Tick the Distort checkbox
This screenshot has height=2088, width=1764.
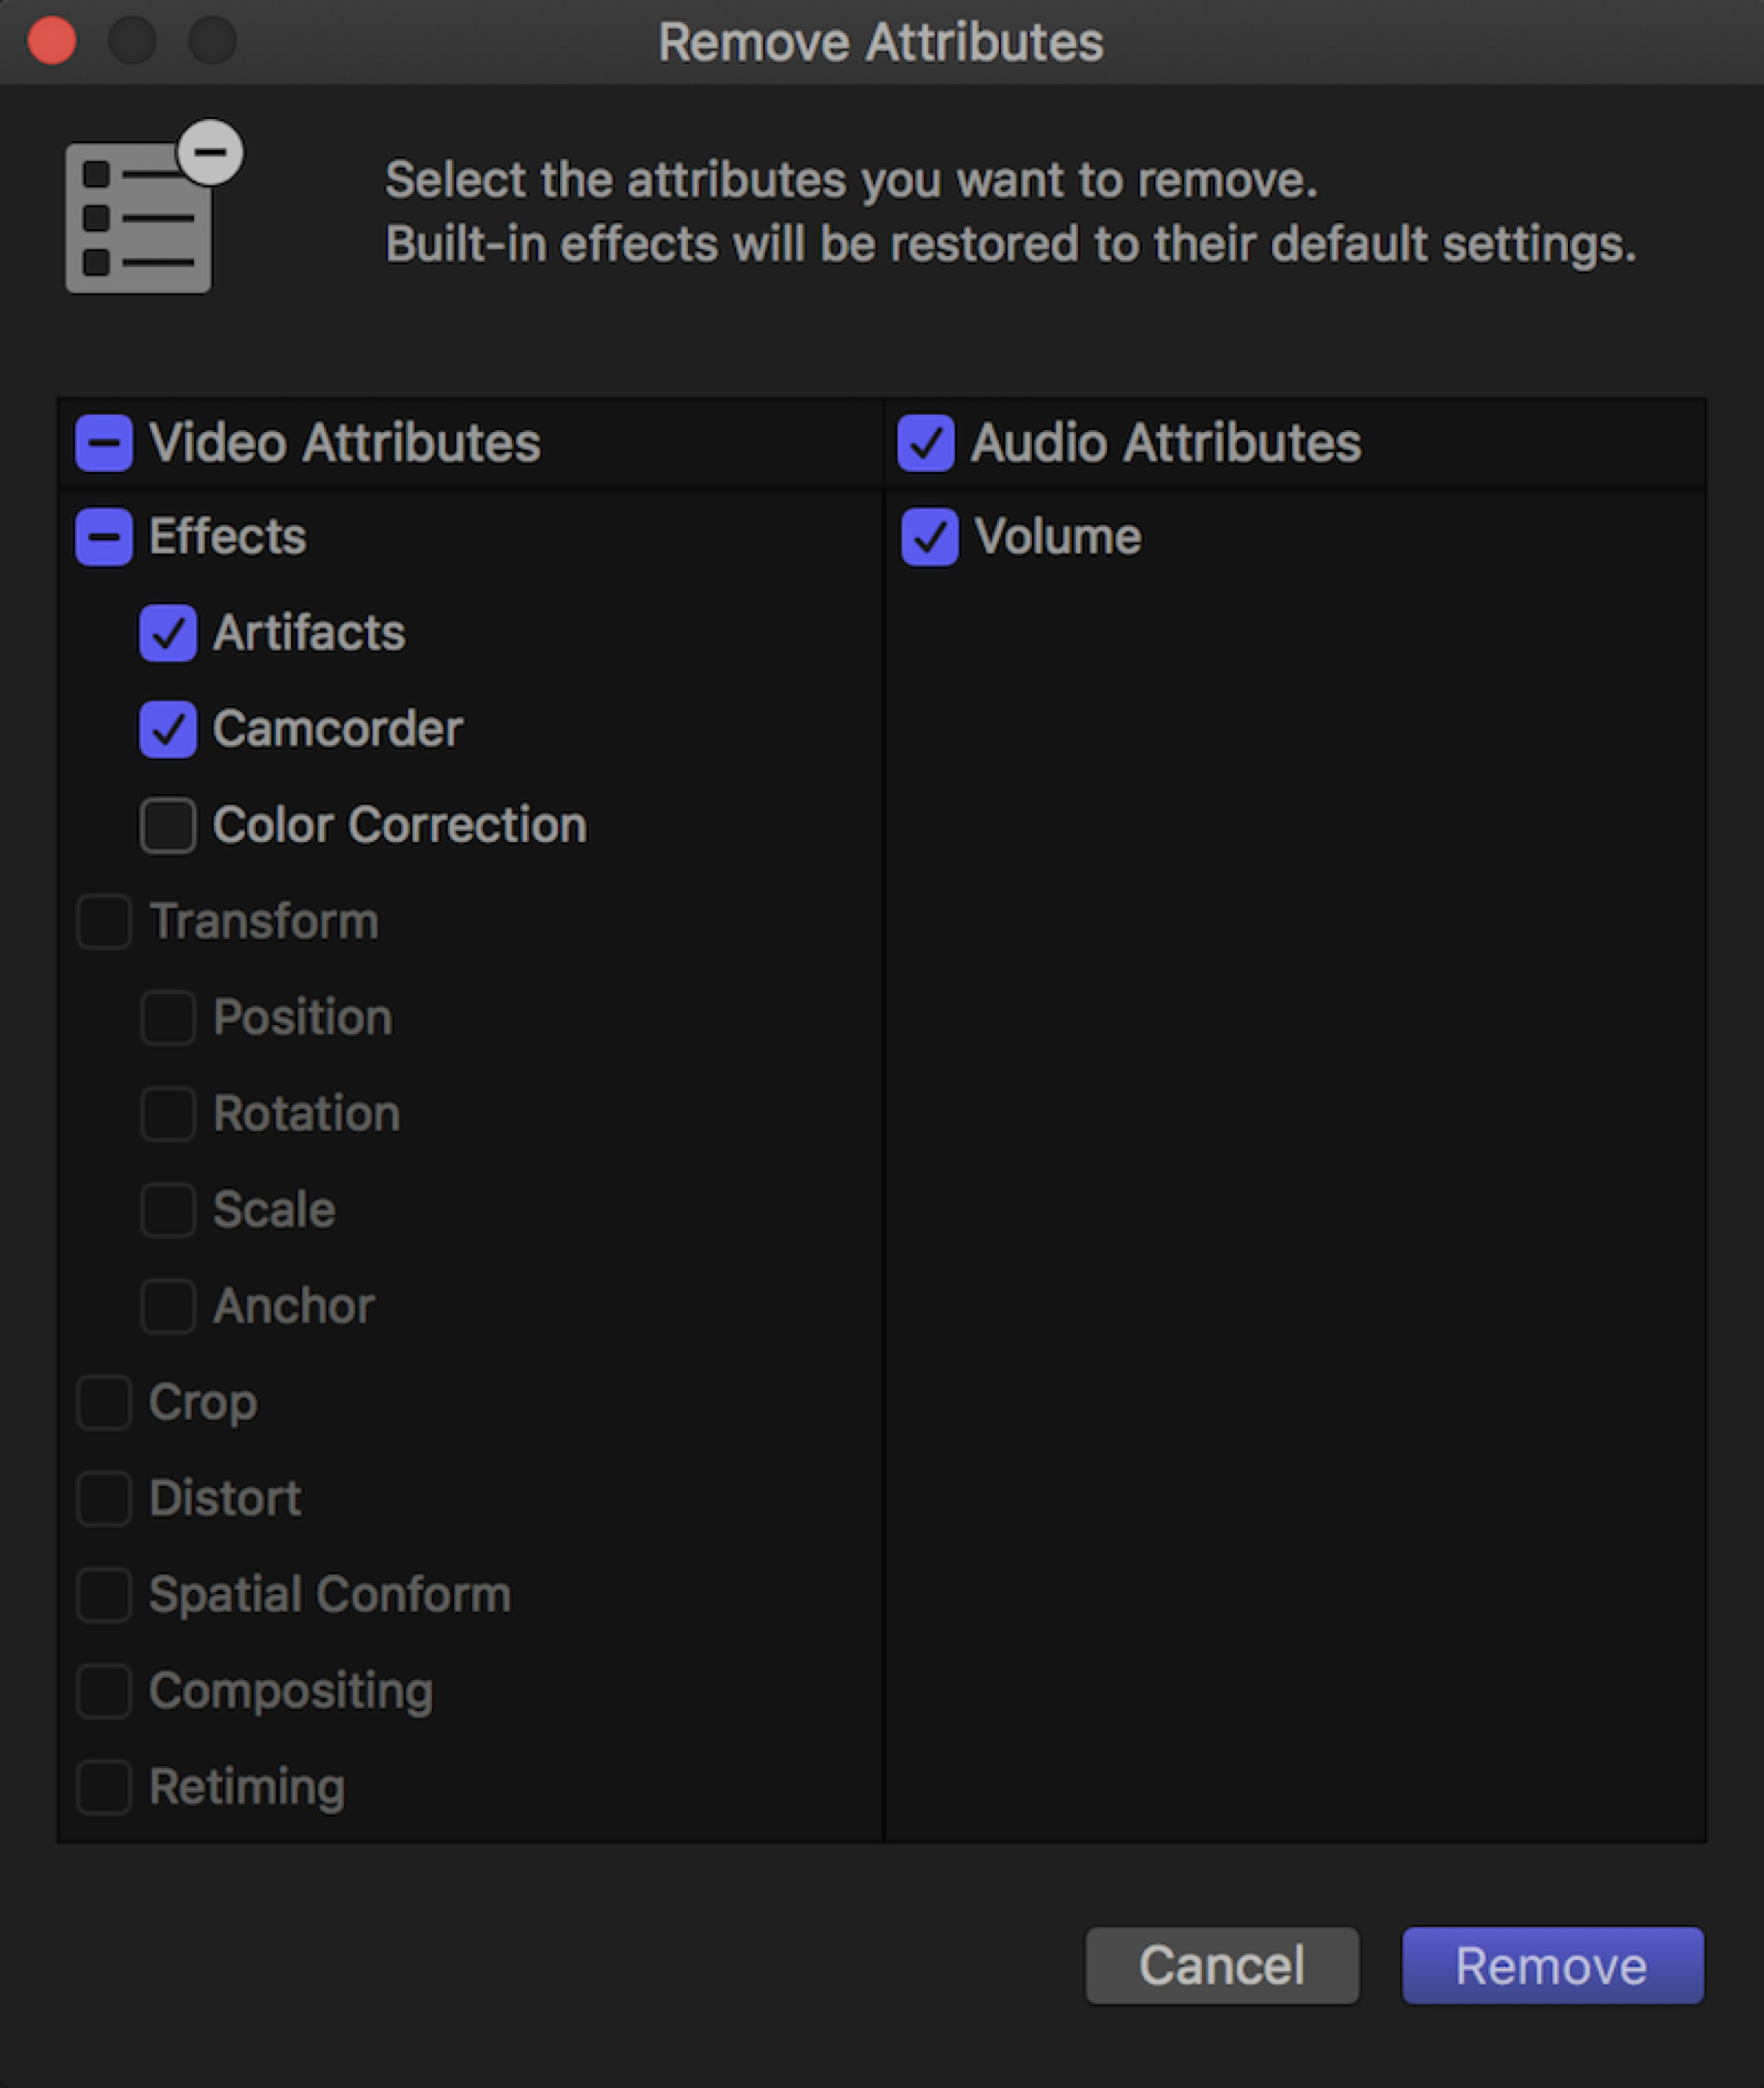pyautogui.click(x=104, y=1497)
